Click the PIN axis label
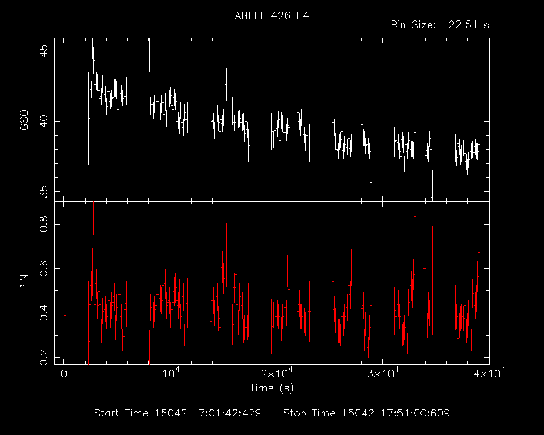 coord(24,282)
